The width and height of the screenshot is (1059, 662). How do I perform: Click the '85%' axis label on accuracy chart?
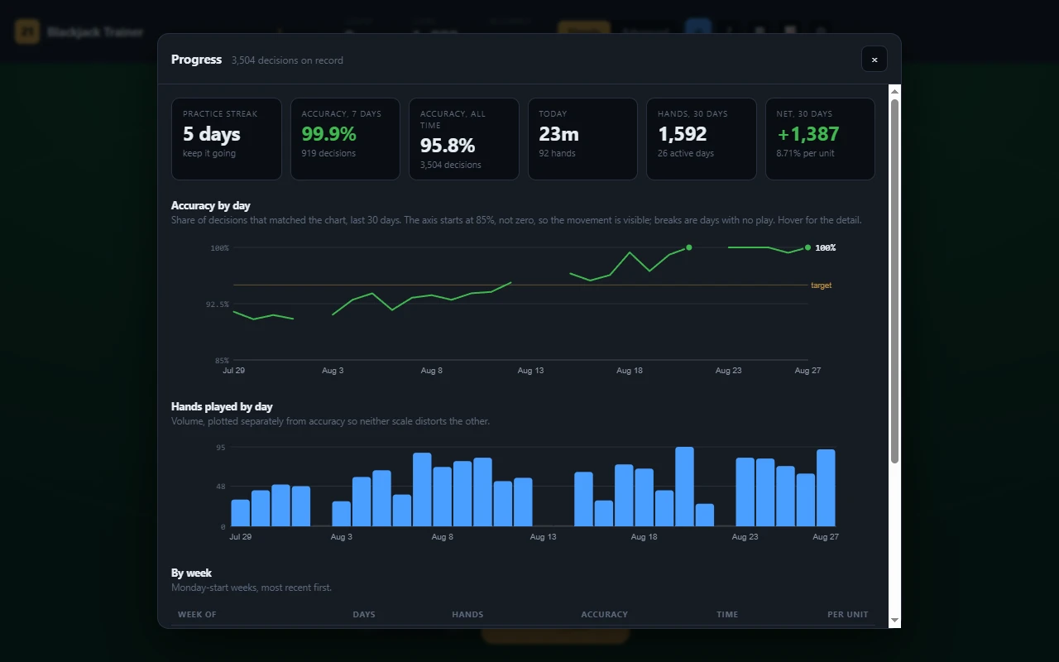[x=222, y=361]
